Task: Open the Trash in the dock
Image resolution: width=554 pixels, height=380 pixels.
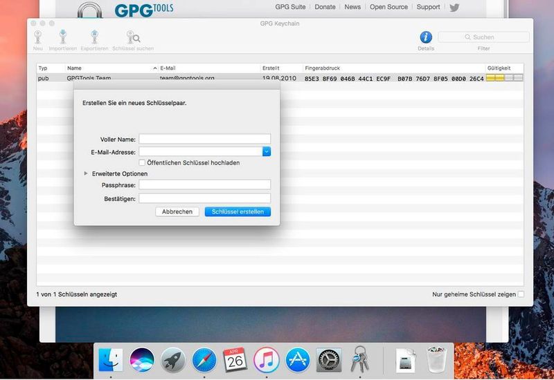Action: 437,359
